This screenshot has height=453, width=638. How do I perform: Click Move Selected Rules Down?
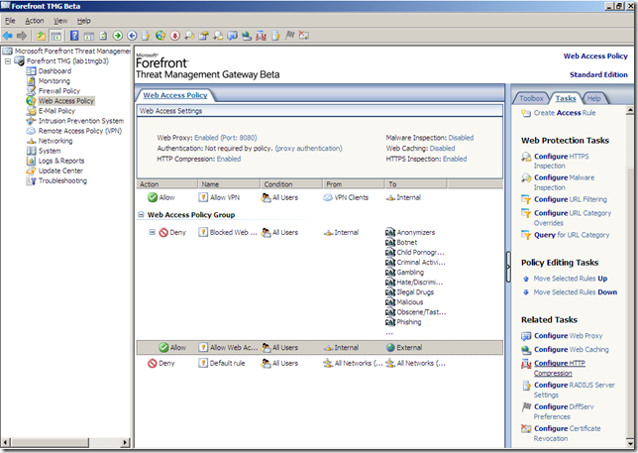tap(575, 292)
